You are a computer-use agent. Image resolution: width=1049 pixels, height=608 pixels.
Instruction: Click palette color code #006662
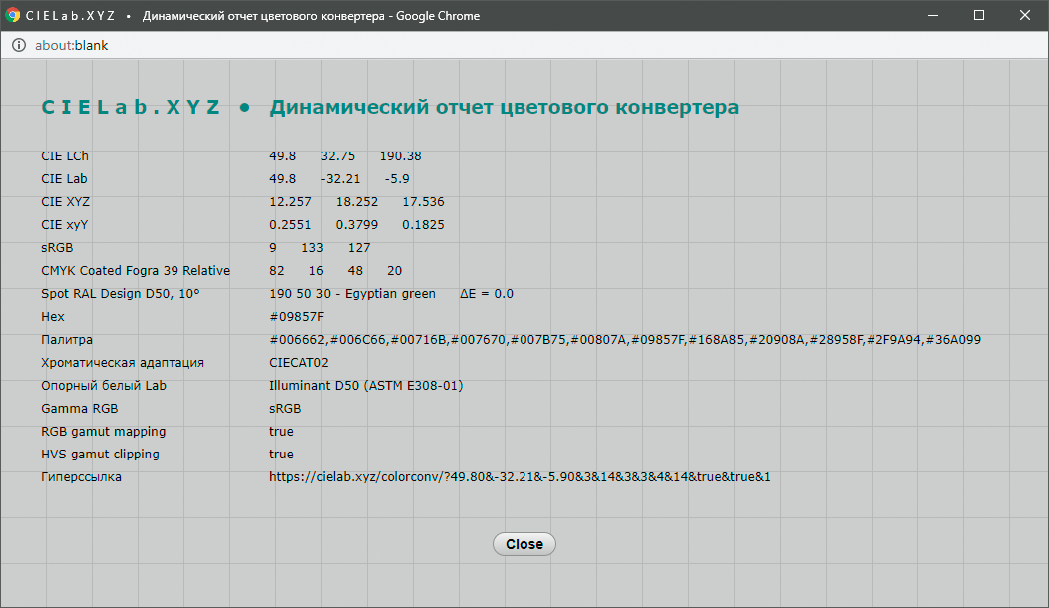298,340
